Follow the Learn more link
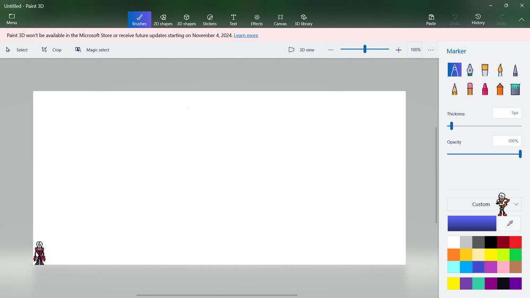The image size is (530, 298). (x=246, y=35)
